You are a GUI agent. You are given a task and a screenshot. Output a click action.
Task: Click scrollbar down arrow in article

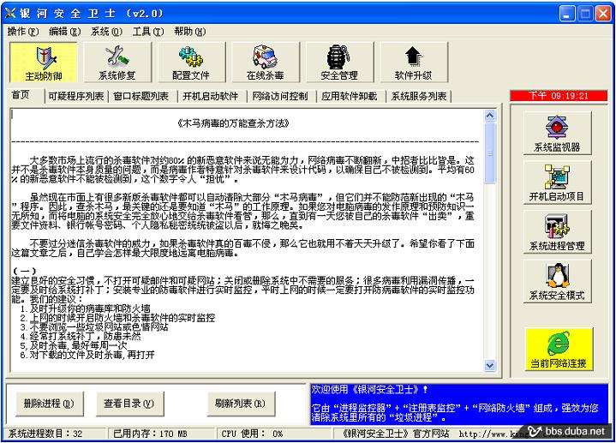pyautogui.click(x=490, y=365)
